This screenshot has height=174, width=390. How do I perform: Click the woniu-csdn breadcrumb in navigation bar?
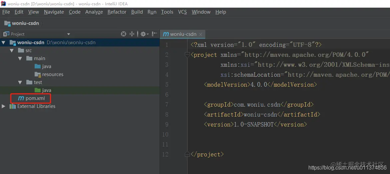point(22,23)
